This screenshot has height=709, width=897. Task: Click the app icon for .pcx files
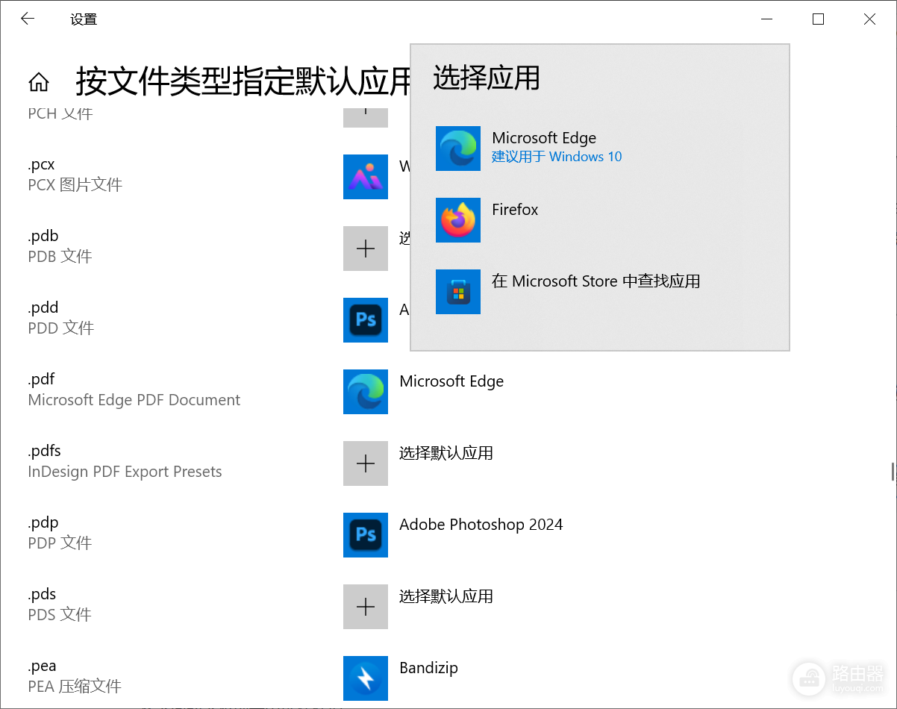(x=366, y=177)
